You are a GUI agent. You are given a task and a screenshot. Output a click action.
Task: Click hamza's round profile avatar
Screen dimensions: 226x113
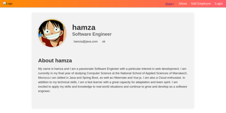pos(52,33)
